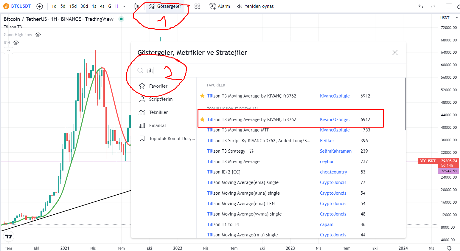
Task: Undo the last chart action
Action: [x=421, y=6]
